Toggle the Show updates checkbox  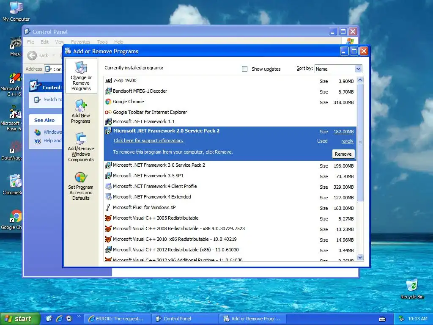click(x=244, y=69)
